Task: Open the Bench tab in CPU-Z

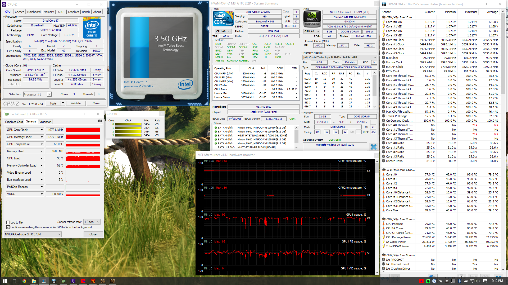Action: (86, 12)
